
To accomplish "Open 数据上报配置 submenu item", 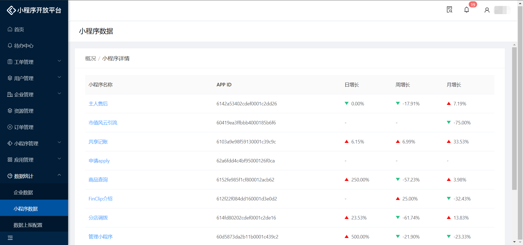I will coord(28,225).
